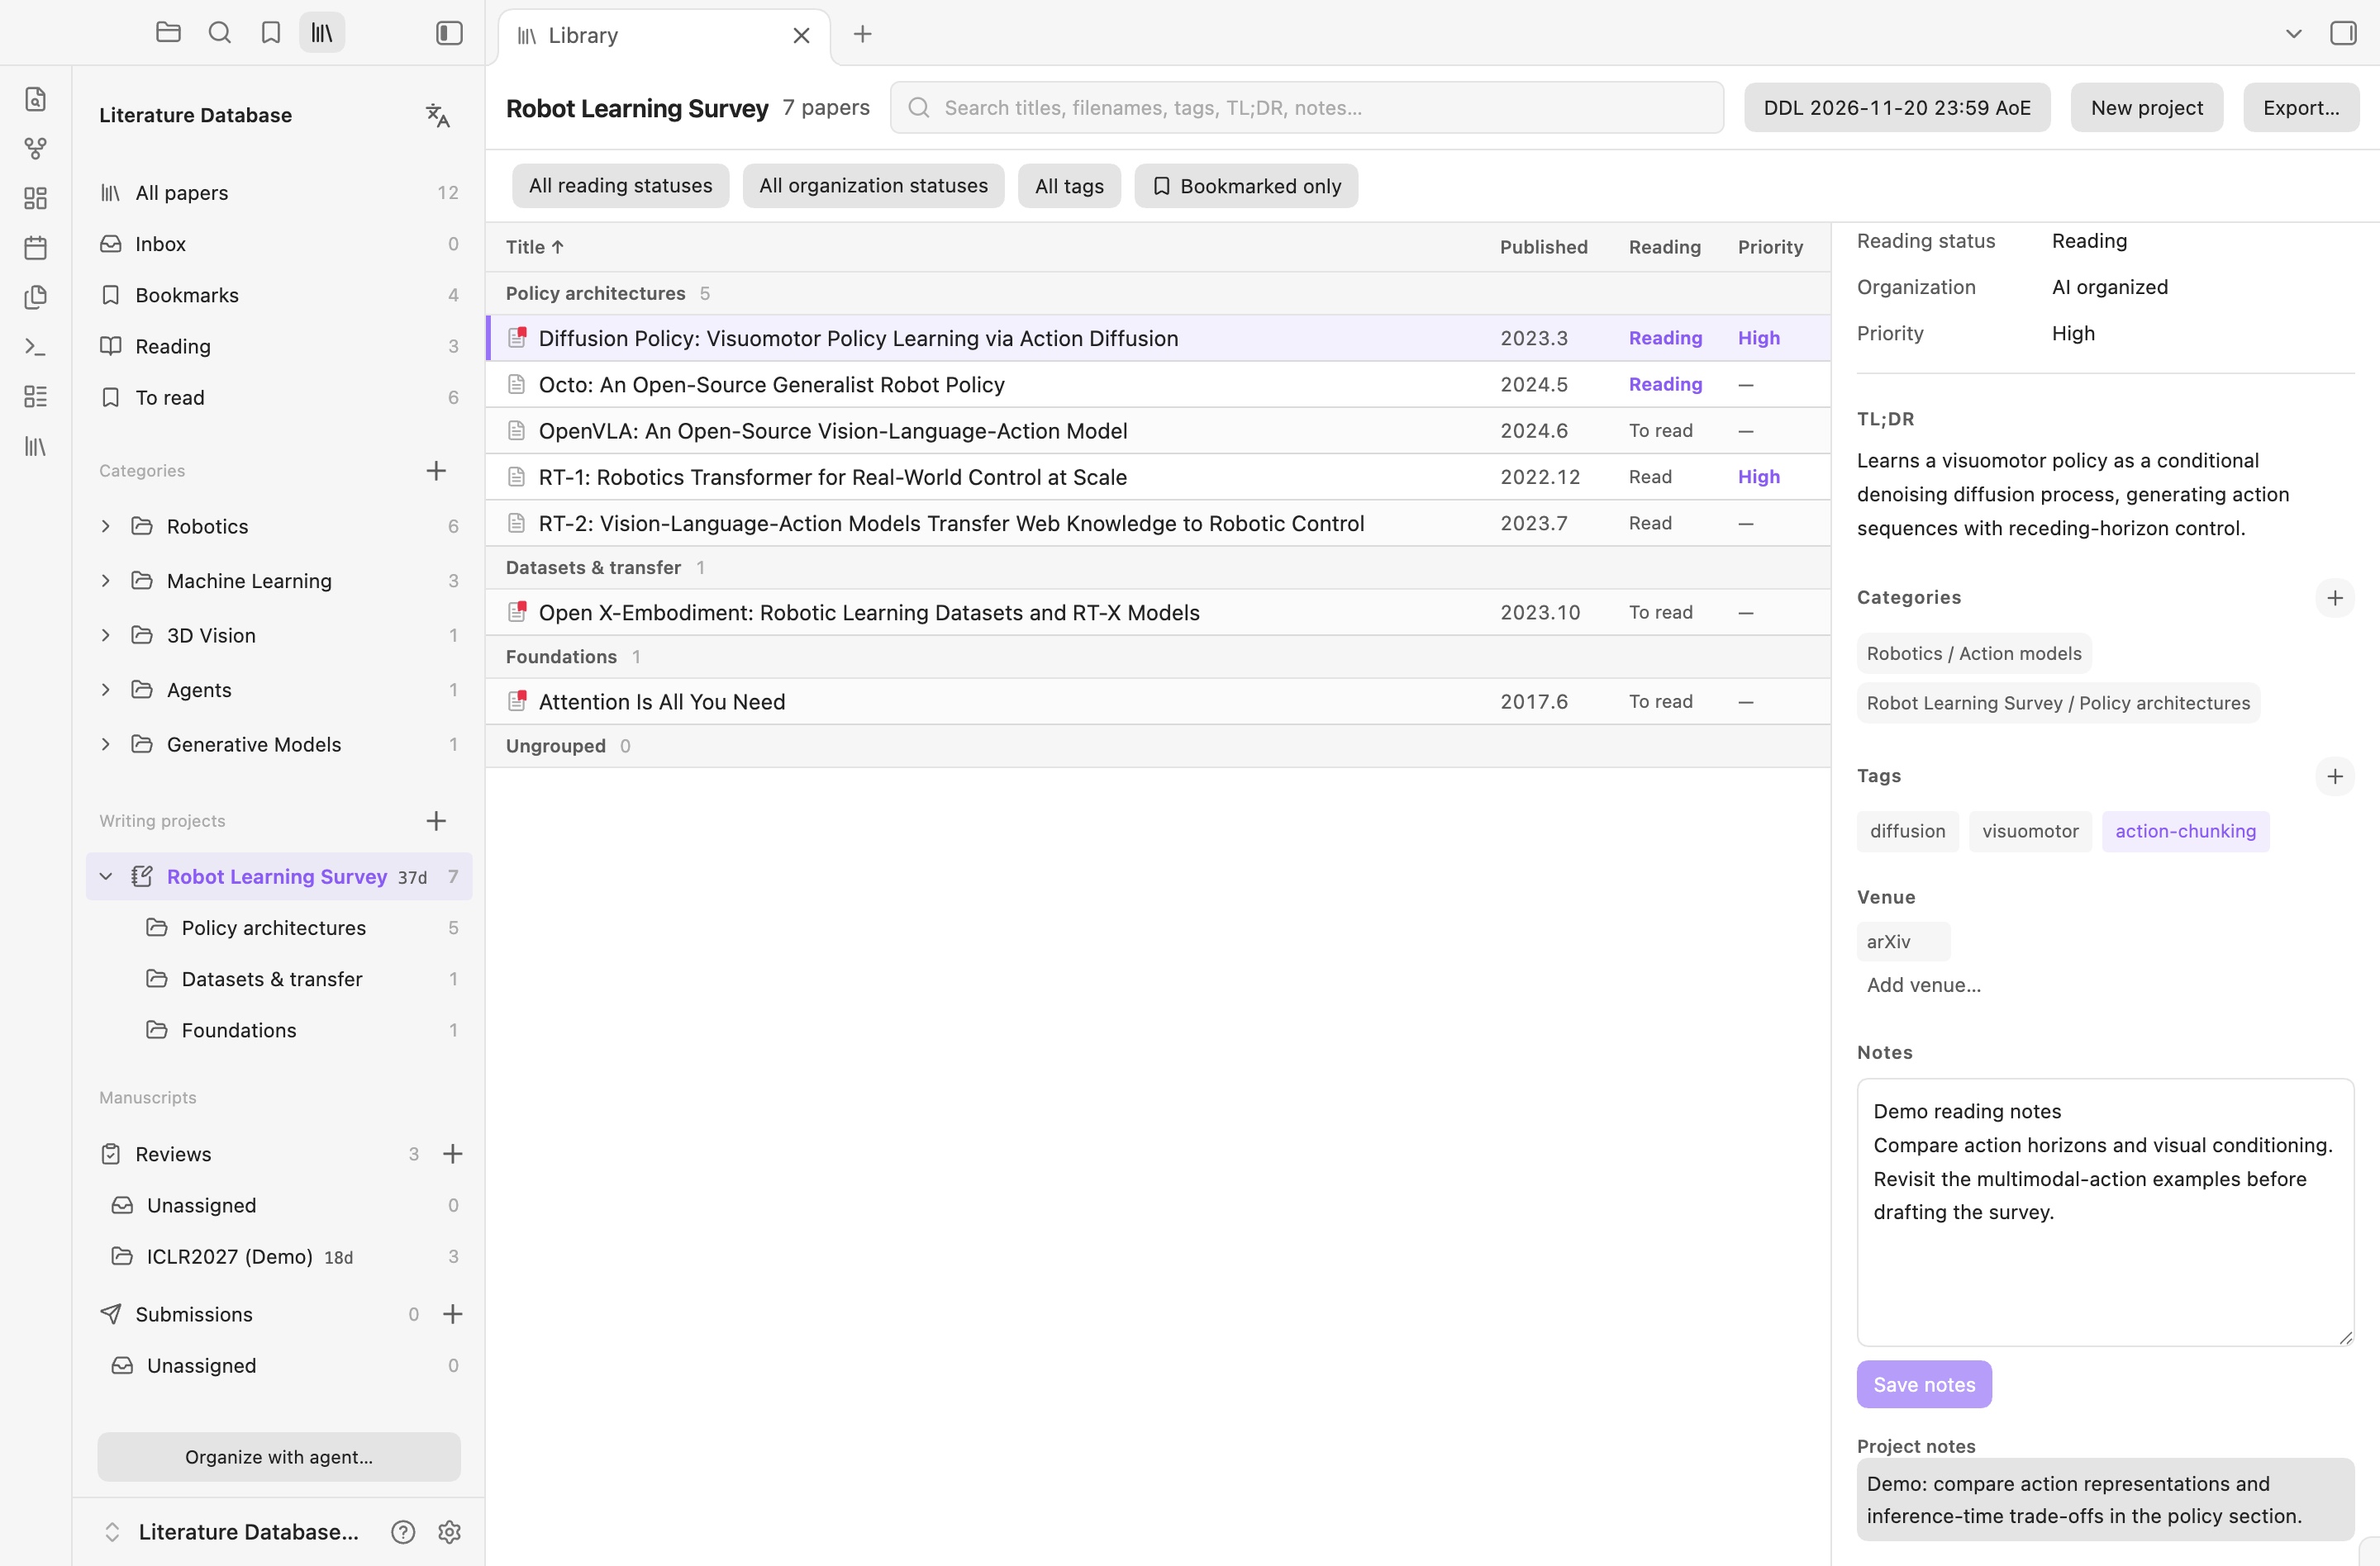Toggle the left sidebar panel icon

click(x=449, y=33)
